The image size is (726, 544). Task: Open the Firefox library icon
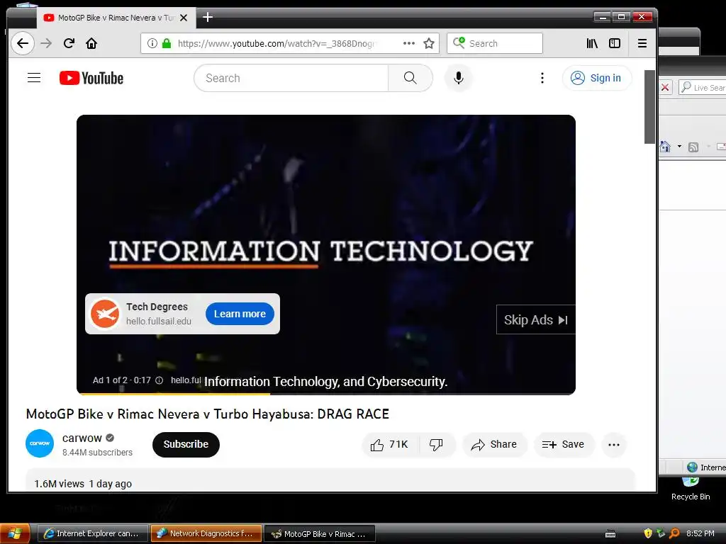click(x=592, y=43)
